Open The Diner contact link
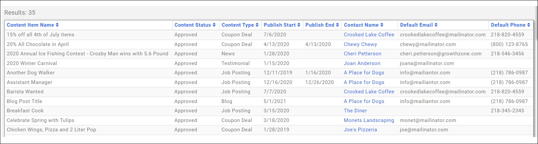Image resolution: width=538 pixels, height=144 pixels. point(355,111)
